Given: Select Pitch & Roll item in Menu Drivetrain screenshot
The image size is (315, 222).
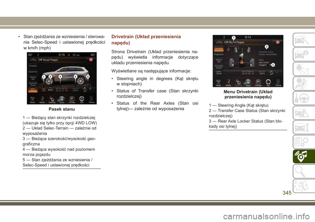Looking at the screenshot, I should pyautogui.click(x=219, y=61).
